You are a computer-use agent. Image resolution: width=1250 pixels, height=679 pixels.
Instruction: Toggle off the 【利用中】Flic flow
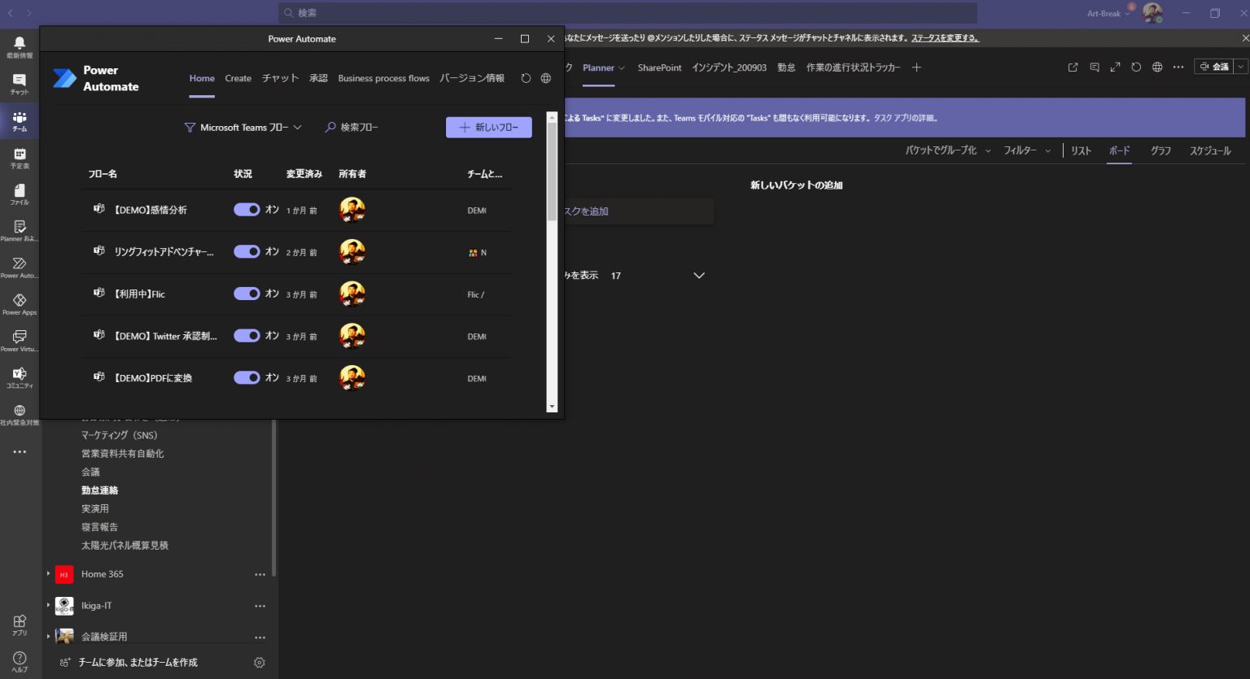pos(247,294)
